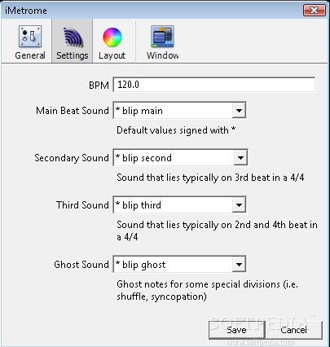Click the Third Sound label
This screenshot has height=347, width=330.
pos(82,205)
